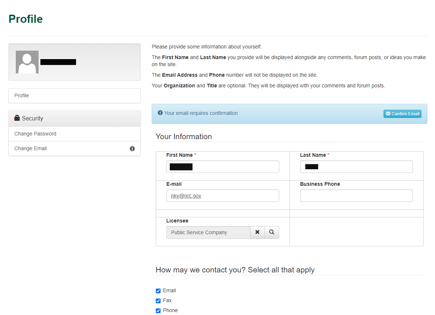Click the envelope icon on Confirm Email

388,114
